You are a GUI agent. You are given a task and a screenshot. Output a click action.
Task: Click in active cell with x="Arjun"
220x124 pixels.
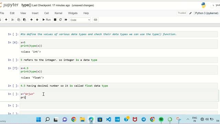coord(119,96)
